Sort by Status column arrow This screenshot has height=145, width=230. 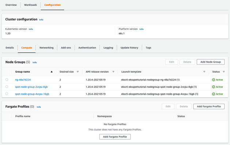point(224,72)
